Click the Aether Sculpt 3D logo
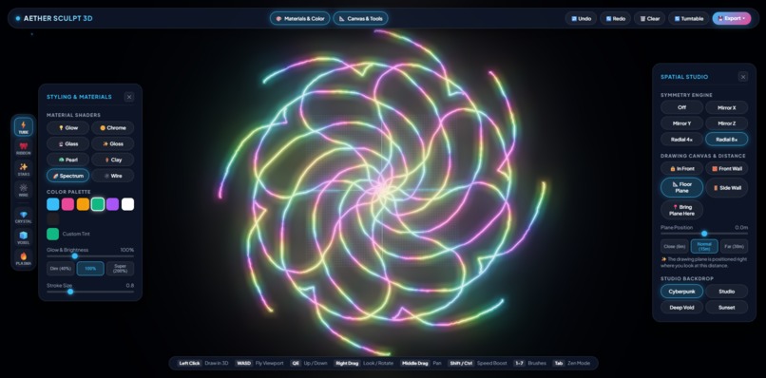The height and width of the screenshot is (378, 766). [54, 19]
